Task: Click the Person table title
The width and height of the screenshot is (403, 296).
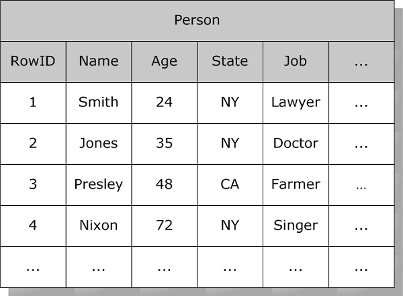Action: (197, 20)
